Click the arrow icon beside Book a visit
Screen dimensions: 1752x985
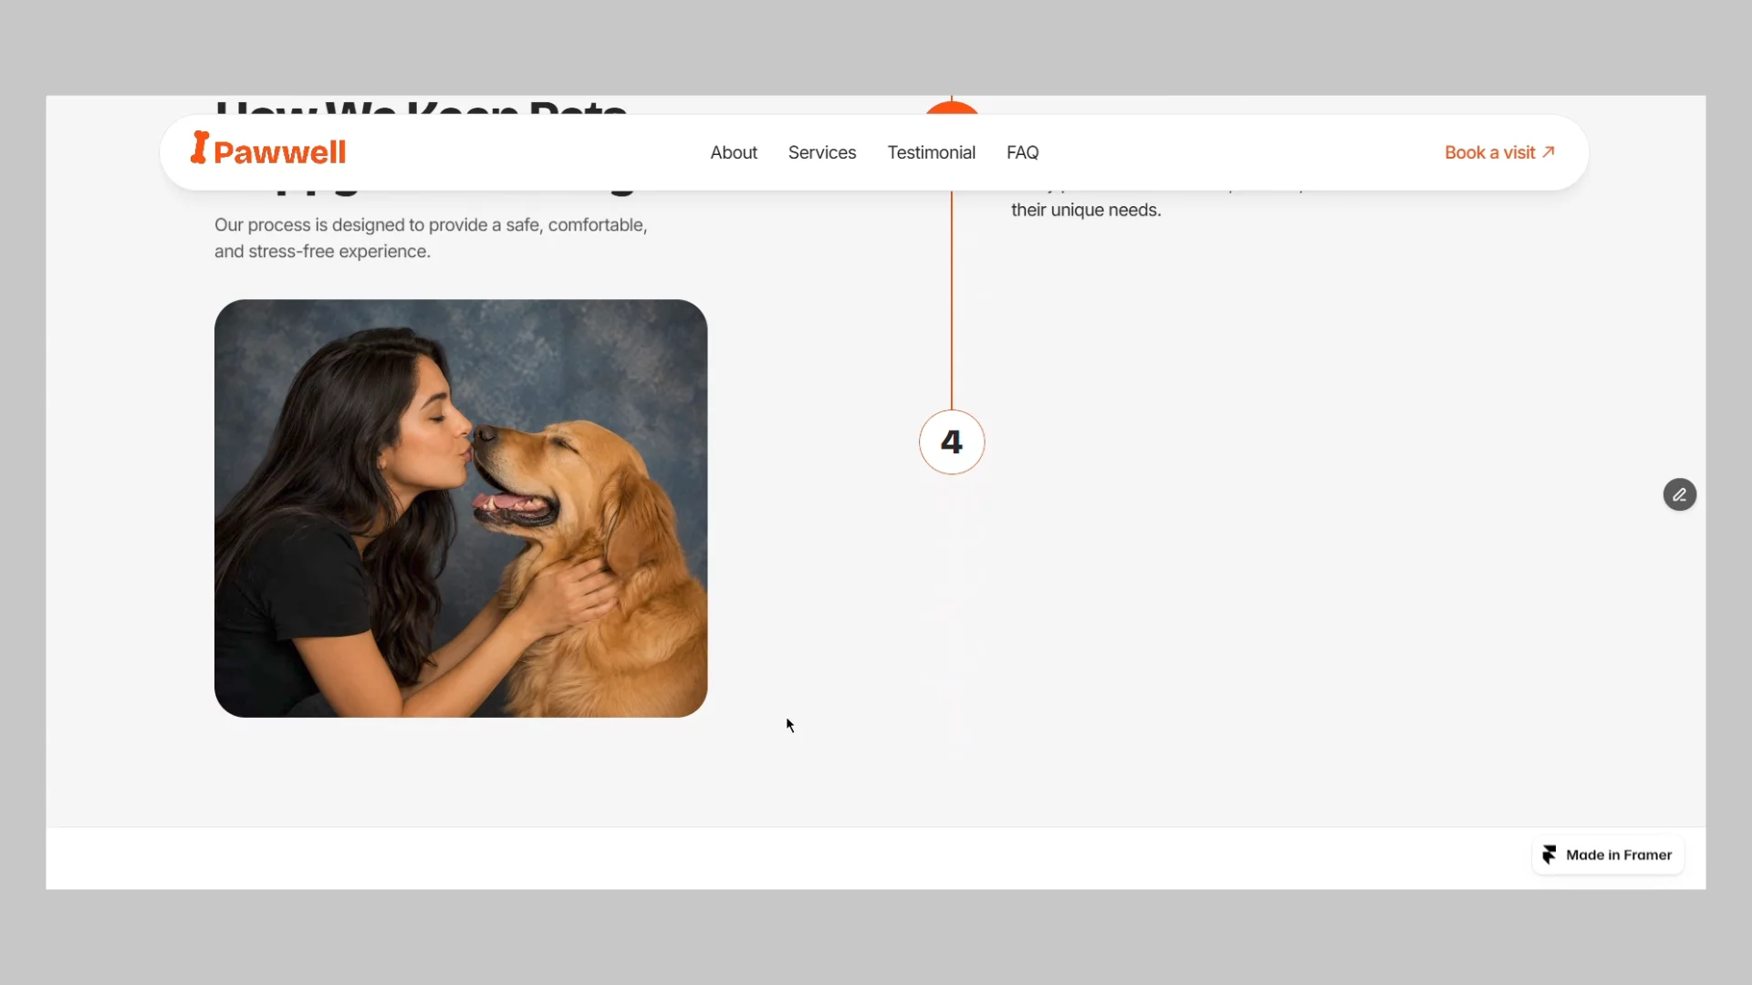tap(1549, 152)
